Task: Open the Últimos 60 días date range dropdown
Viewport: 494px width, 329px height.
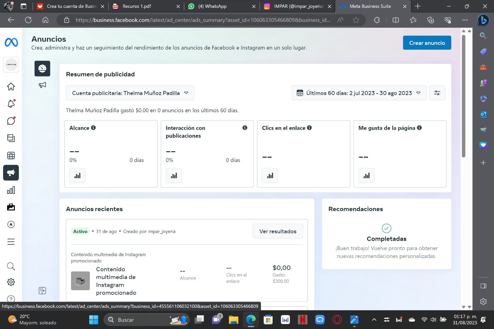Action: 359,93
